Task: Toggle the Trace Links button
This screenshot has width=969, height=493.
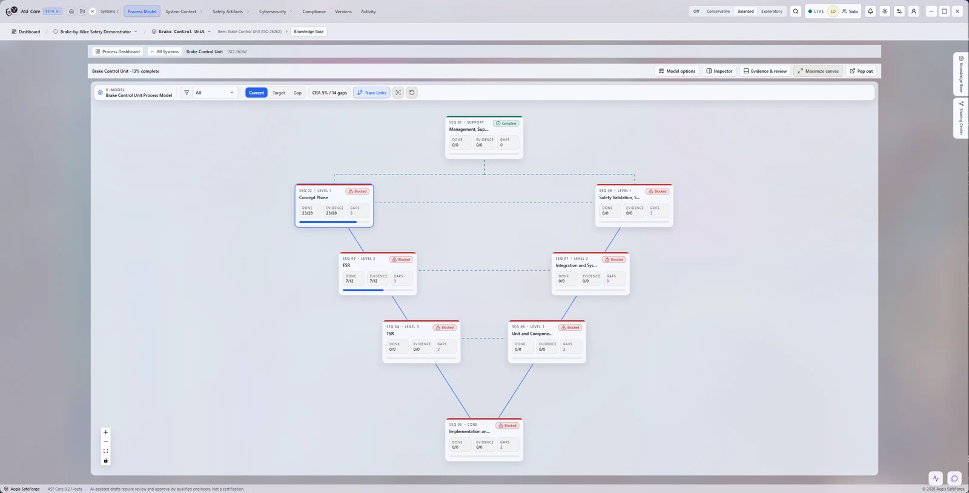Action: point(372,93)
